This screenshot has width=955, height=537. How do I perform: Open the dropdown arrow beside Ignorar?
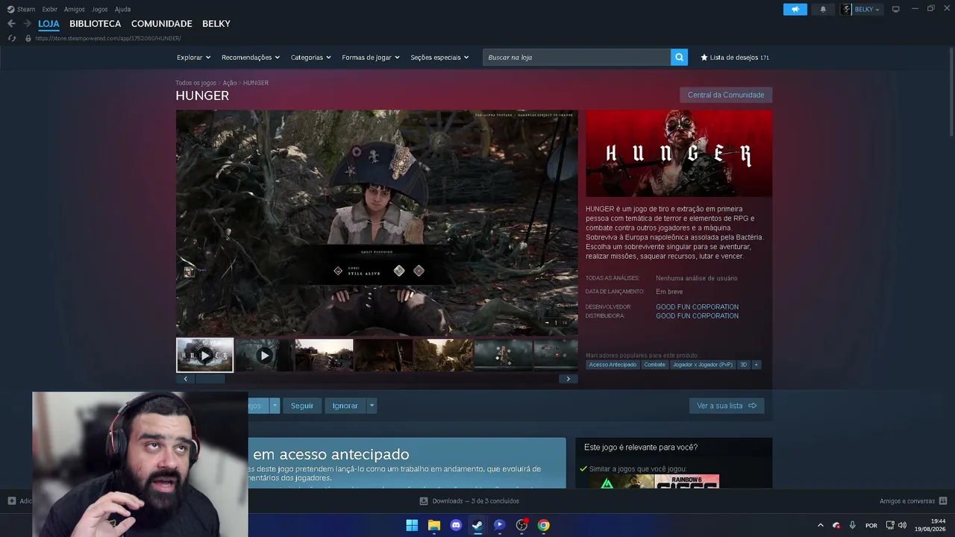click(x=372, y=406)
